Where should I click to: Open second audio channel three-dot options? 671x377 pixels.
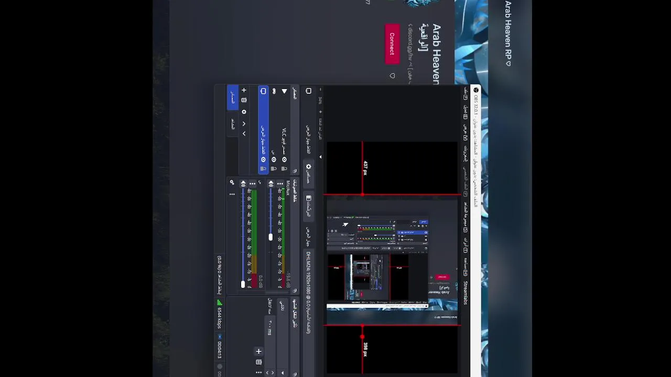click(252, 183)
